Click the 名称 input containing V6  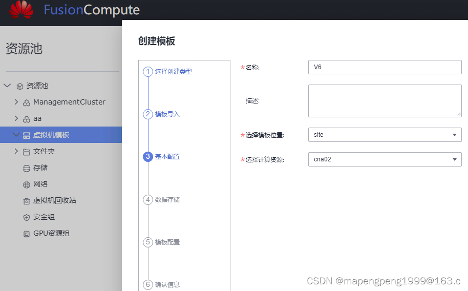(x=385, y=67)
